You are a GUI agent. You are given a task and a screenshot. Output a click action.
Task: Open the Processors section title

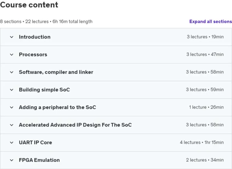click(33, 55)
